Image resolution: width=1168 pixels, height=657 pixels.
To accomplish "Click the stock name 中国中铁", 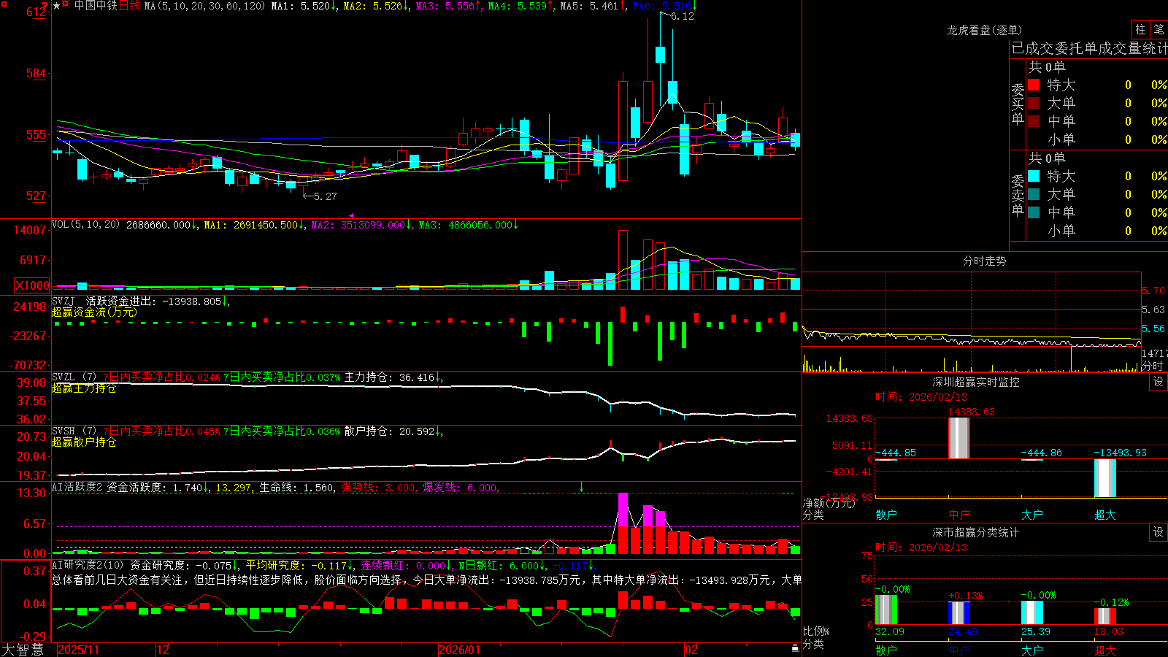I will [96, 6].
